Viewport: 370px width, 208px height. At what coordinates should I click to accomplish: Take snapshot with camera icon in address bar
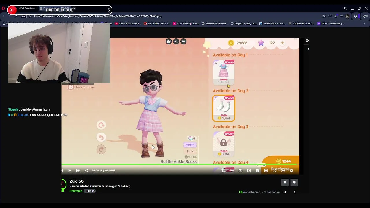point(324,16)
